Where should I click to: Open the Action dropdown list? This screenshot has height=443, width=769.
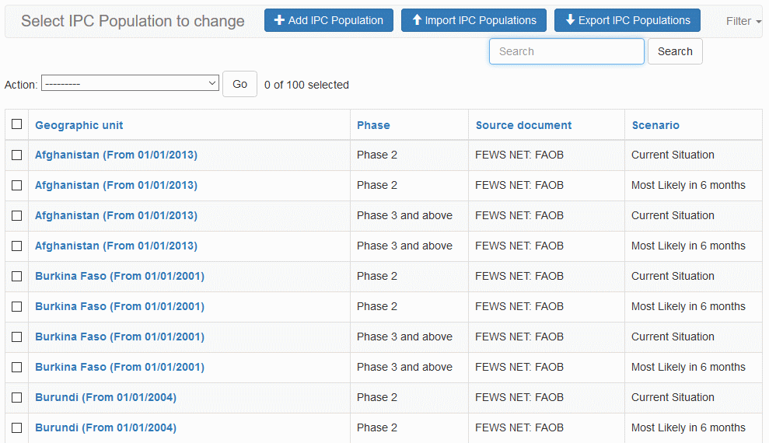(131, 84)
